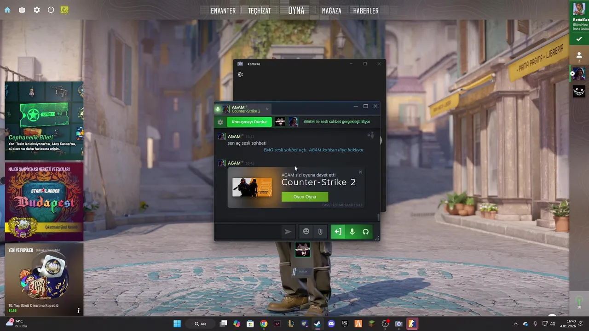Open the green armory pass icon
The width and height of the screenshot is (589, 331).
pyautogui.click(x=64, y=10)
